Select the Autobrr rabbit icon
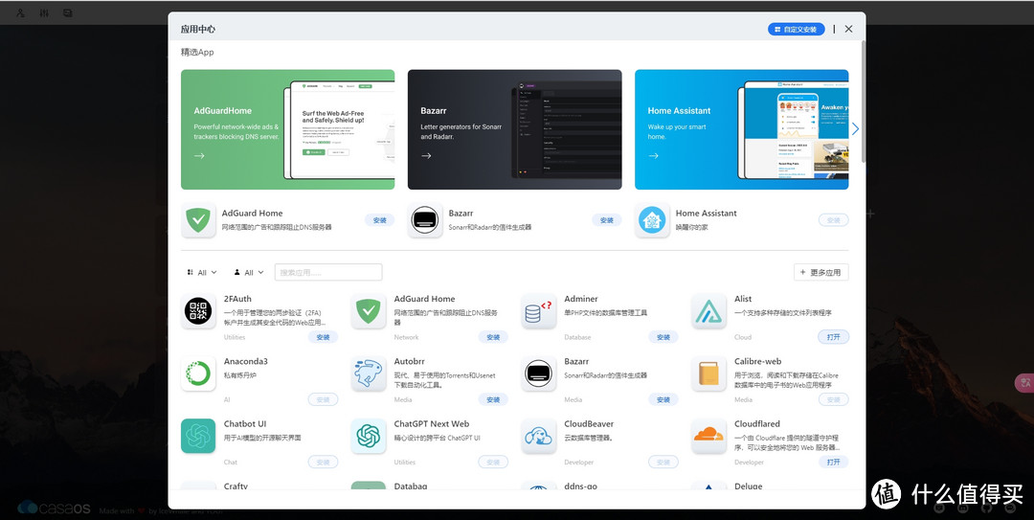 pyautogui.click(x=368, y=373)
